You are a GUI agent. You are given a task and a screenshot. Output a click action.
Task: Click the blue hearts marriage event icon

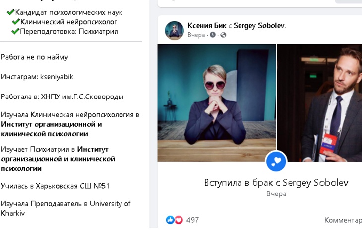click(276, 161)
